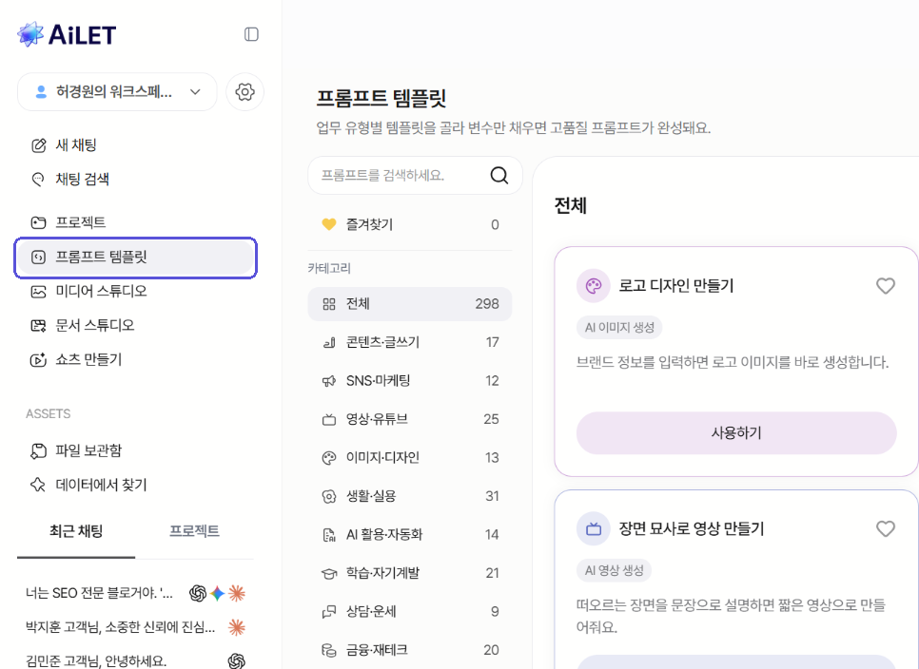Select the AI 활용·자동화 category
The image size is (919, 669).
(x=410, y=535)
